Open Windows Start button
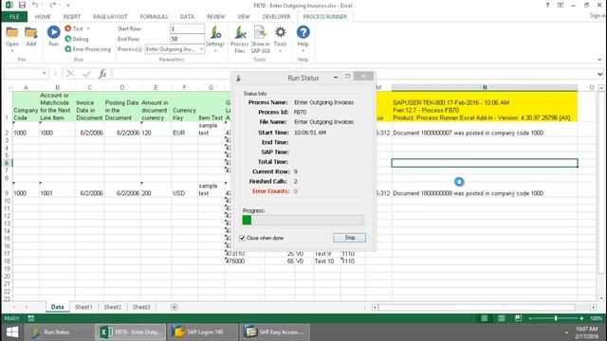This screenshot has width=607, height=341. (x=12, y=332)
